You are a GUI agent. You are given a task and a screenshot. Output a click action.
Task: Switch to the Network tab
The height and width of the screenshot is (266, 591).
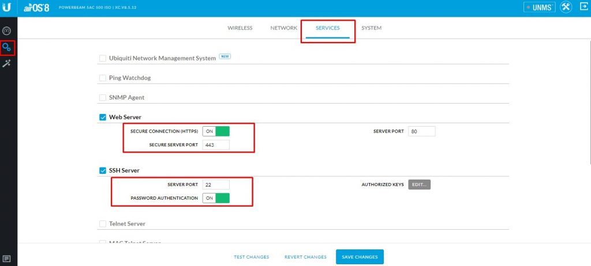(x=283, y=28)
